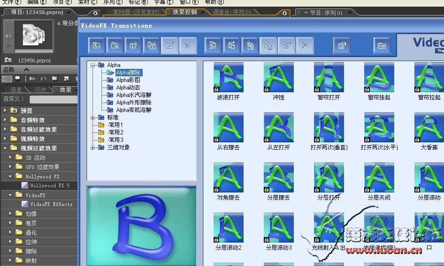Select the 窗帘挂起 transition thumbnail
The image size is (444, 266).
(x=379, y=77)
